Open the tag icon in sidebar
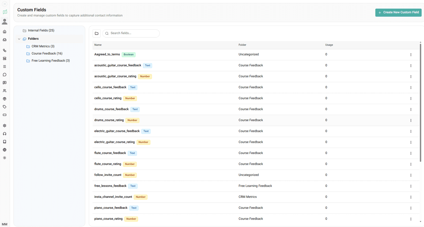This screenshot has width=424, height=227. [x=5, y=107]
